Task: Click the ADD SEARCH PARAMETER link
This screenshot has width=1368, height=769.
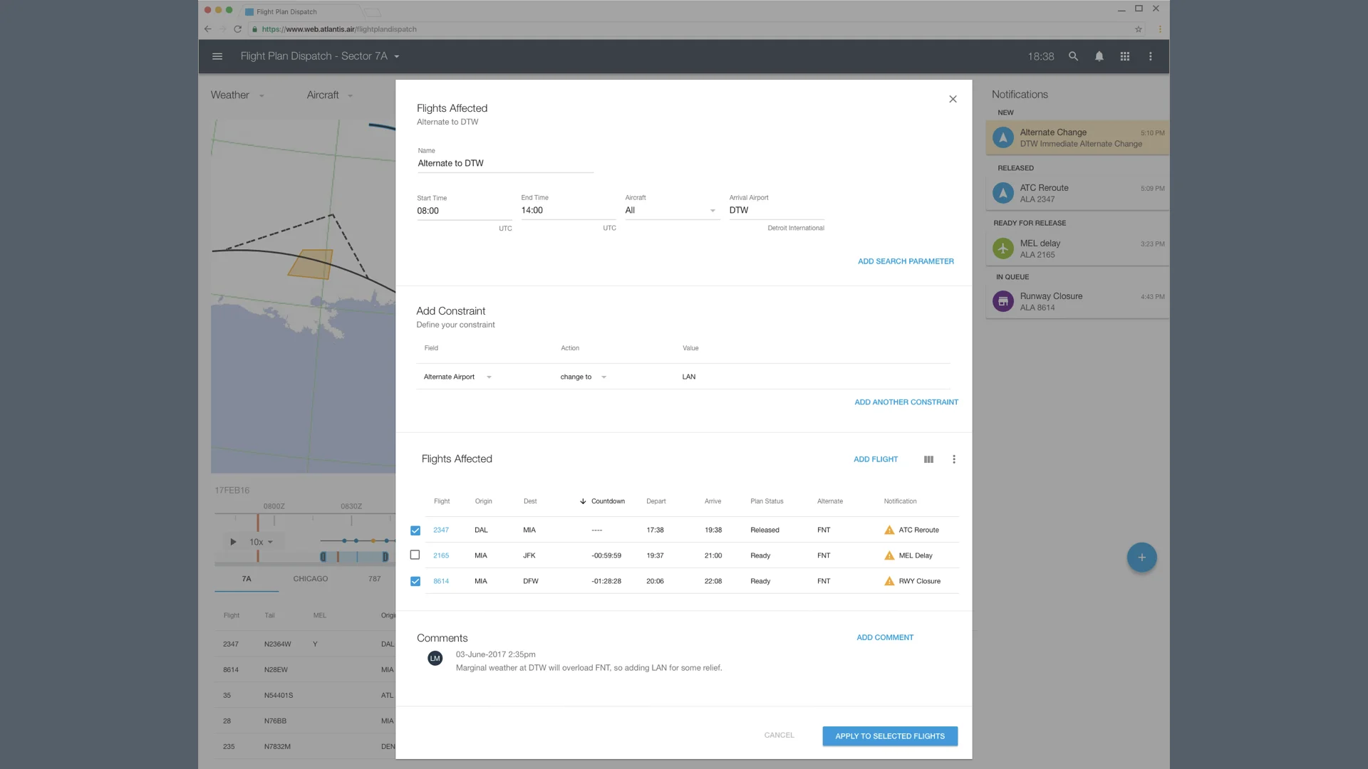Action: [906, 261]
